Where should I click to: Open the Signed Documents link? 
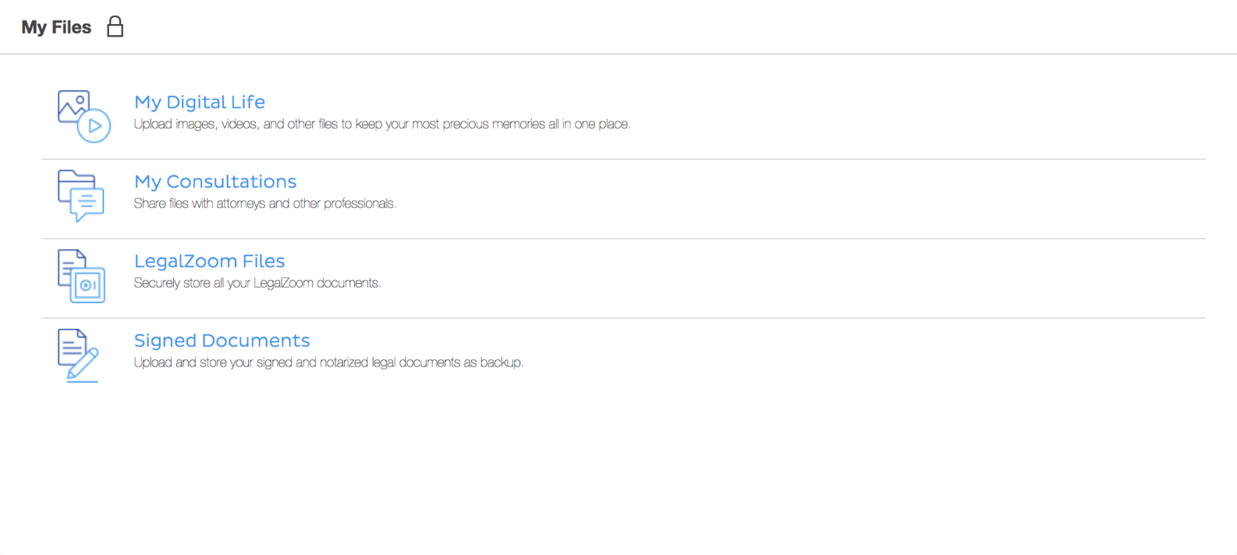(222, 341)
